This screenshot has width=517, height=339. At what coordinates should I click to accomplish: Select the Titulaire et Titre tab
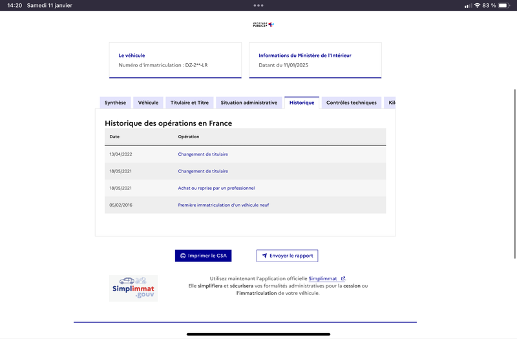[189, 103]
